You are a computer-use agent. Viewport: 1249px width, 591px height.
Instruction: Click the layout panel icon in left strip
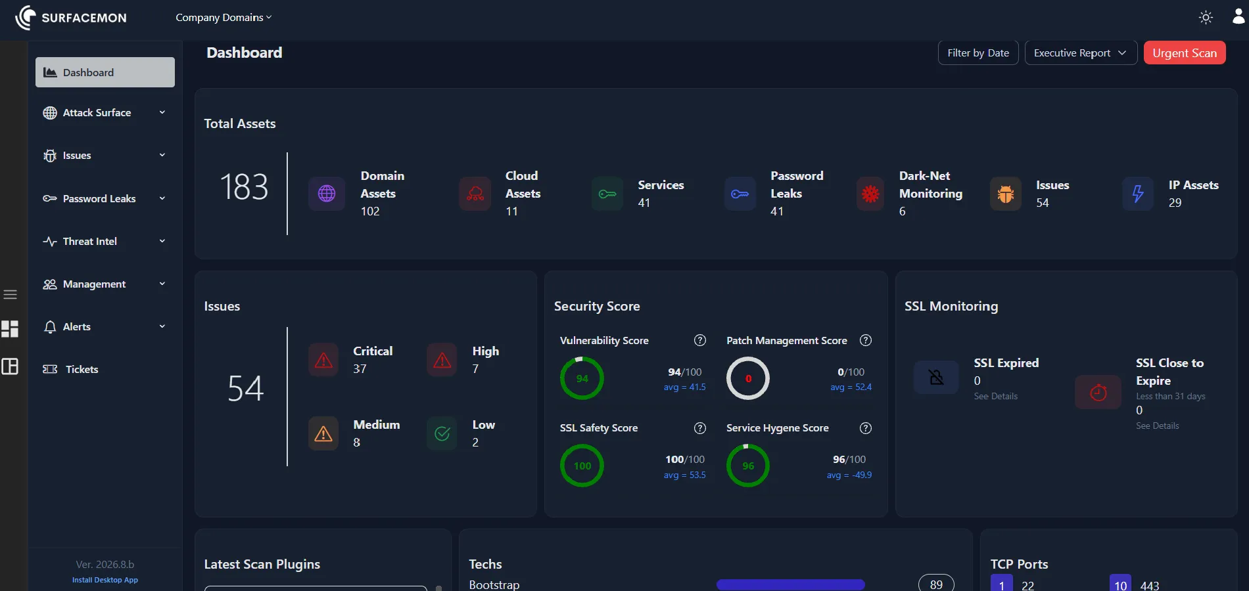[x=10, y=366]
